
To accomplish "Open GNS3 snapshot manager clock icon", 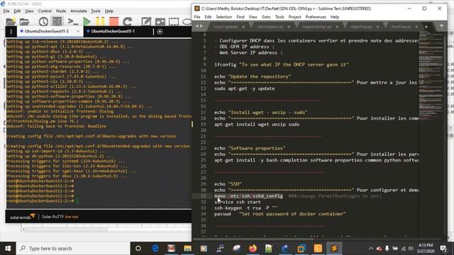I will 43,22.
